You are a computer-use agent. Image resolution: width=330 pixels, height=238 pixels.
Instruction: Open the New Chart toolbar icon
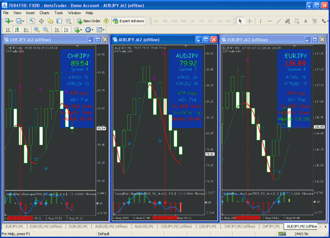click(x=7, y=21)
